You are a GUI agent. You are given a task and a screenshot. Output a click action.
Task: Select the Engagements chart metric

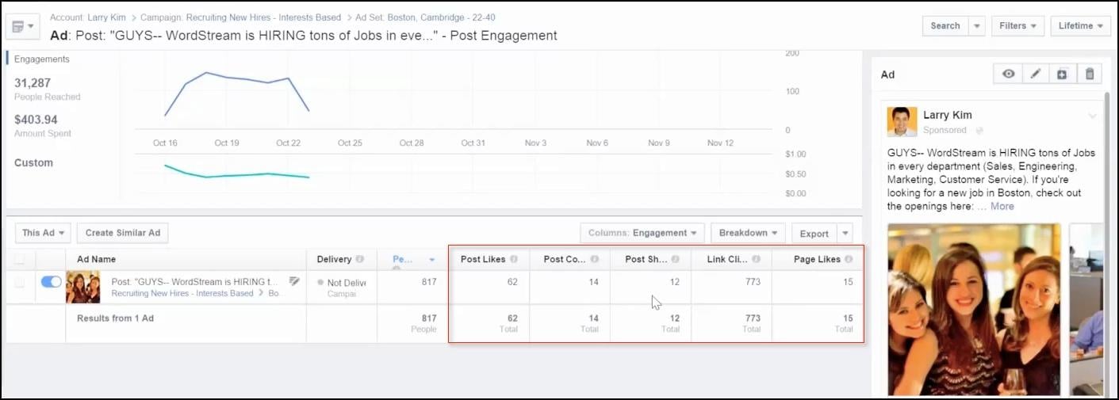click(x=42, y=59)
